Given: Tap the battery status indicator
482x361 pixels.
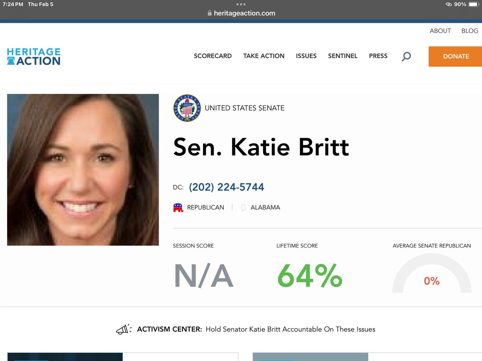Looking at the screenshot, I should pyautogui.click(x=473, y=4).
